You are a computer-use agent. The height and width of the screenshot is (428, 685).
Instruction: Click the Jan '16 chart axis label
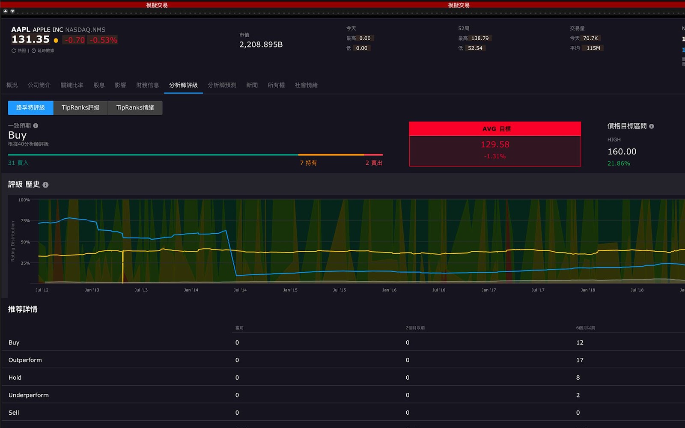pyautogui.click(x=389, y=290)
